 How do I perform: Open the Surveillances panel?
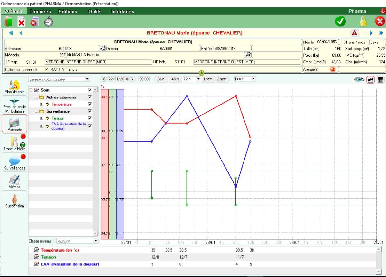(x=14, y=162)
